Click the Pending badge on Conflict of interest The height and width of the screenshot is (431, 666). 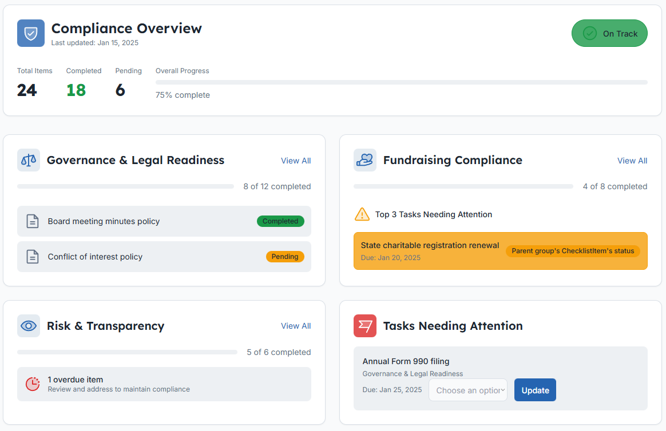pos(285,257)
